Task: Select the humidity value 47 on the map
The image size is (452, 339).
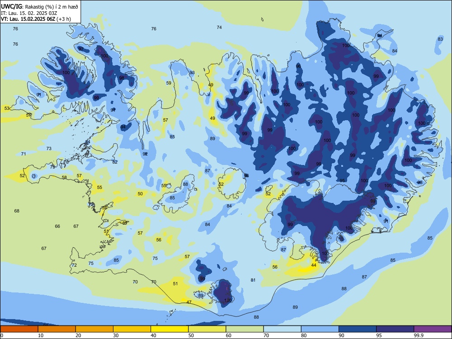Action: [x=189, y=302]
